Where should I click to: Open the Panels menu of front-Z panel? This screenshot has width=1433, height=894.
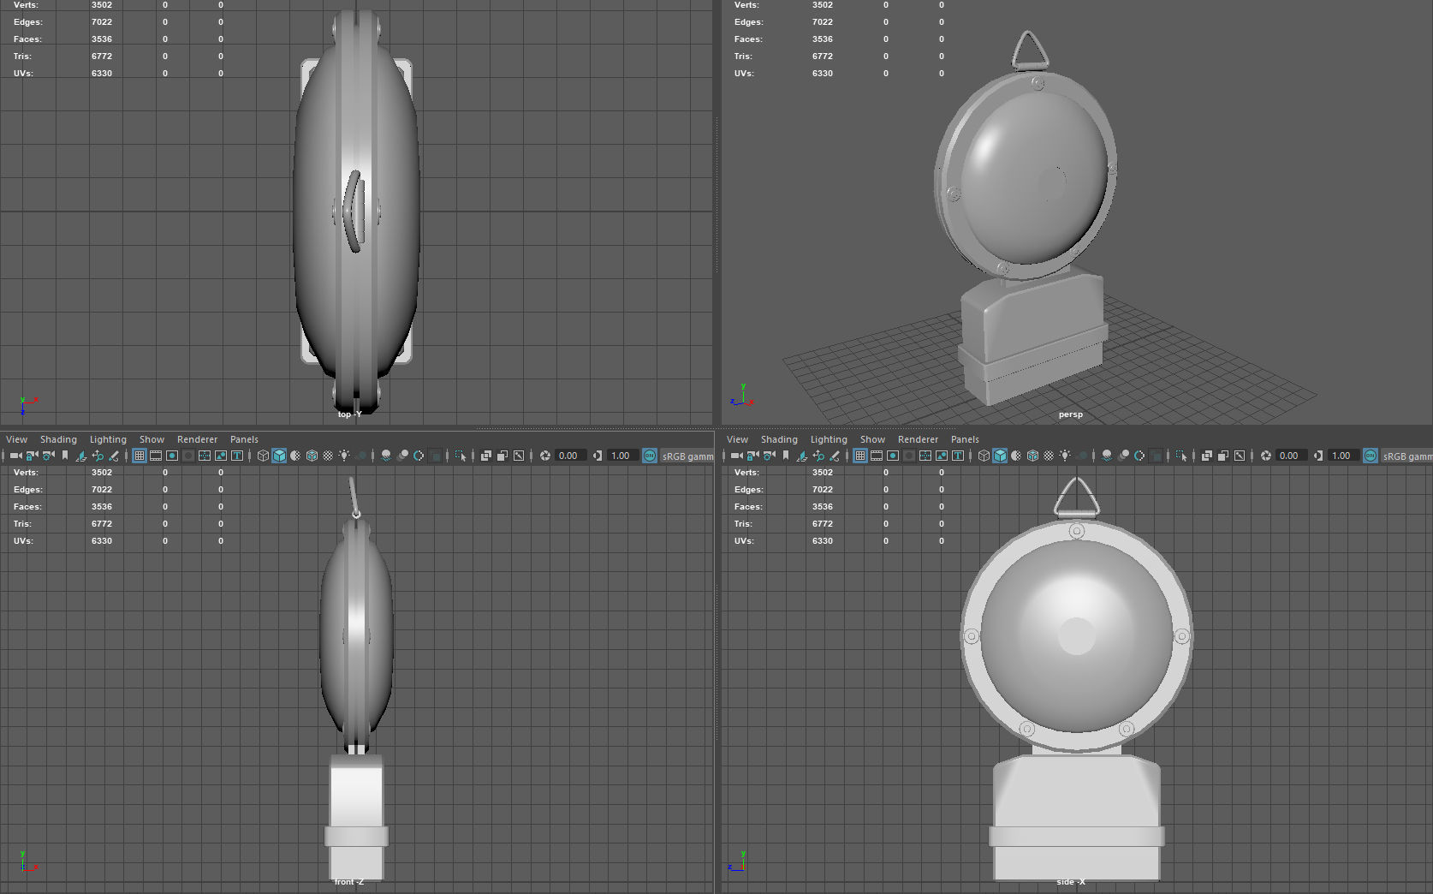click(x=244, y=439)
